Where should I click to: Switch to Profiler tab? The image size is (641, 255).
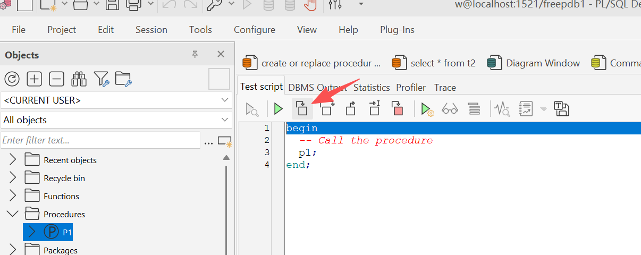411,87
